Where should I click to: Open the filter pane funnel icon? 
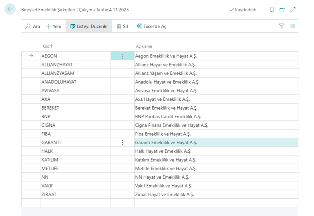[281, 26]
